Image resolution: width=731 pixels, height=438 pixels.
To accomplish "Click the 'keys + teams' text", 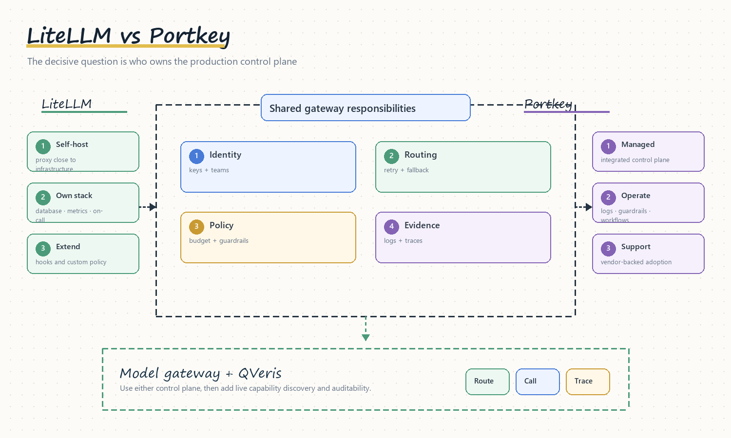I will point(209,170).
